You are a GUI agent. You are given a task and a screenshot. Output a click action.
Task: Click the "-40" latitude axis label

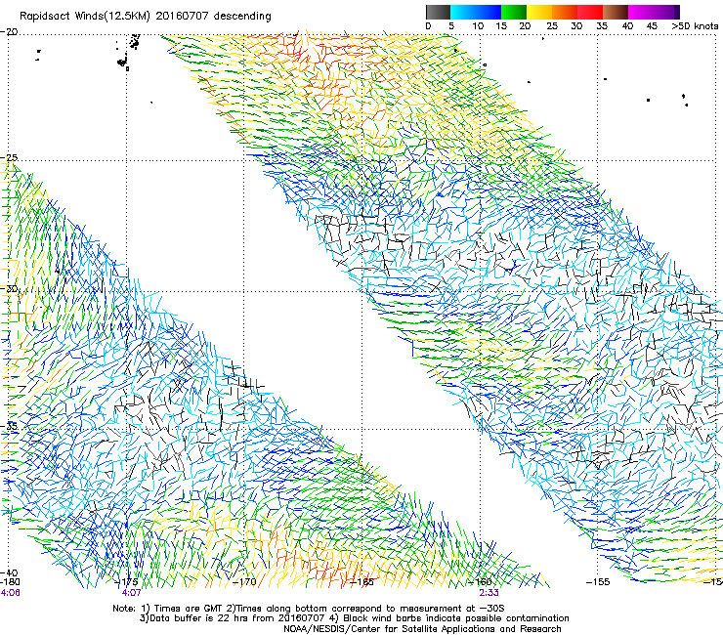tap(9, 573)
